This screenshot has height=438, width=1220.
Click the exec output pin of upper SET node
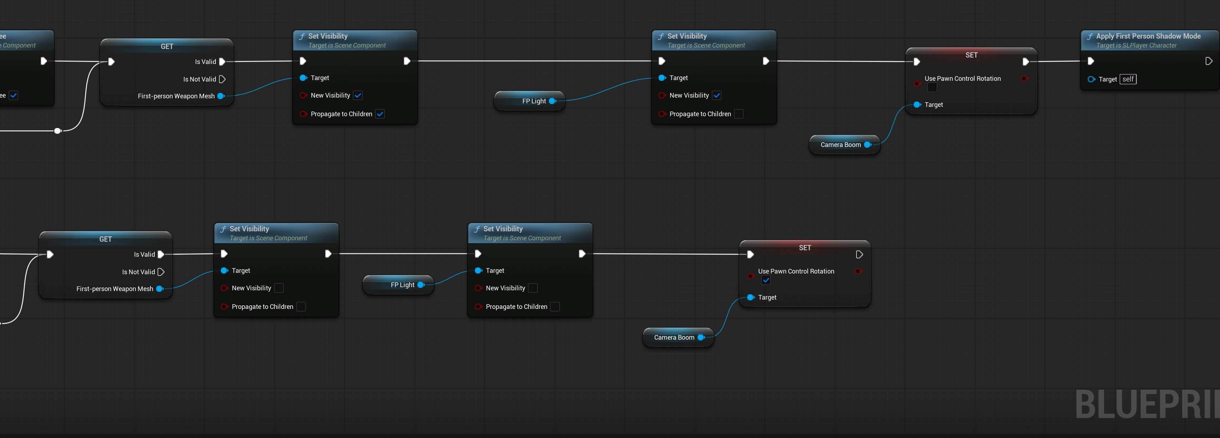(x=1026, y=61)
